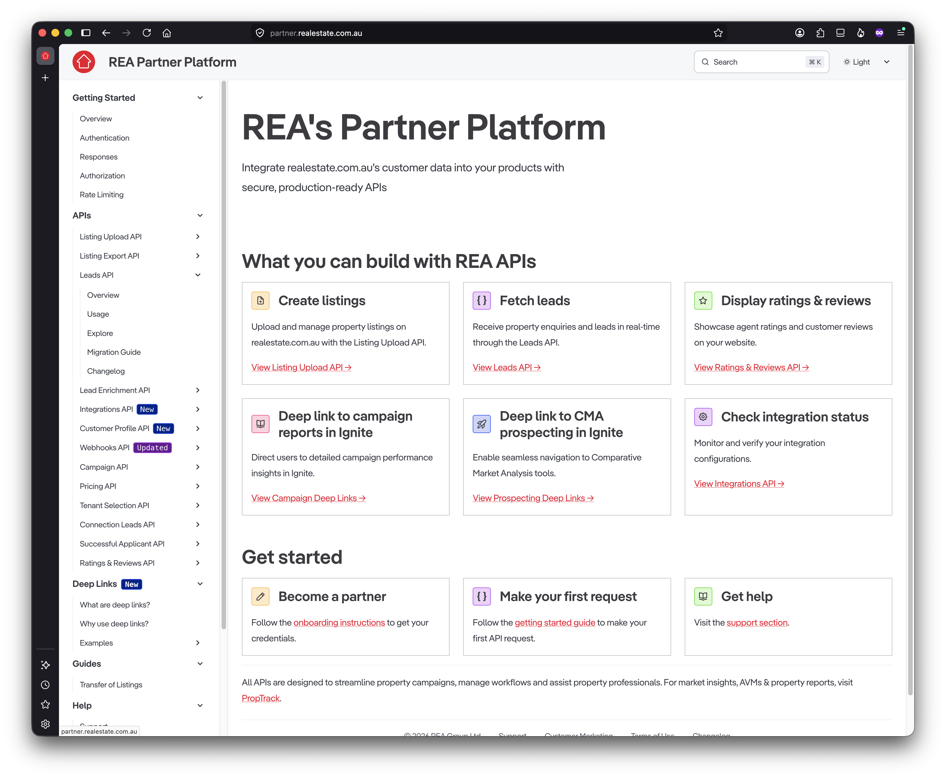The image size is (946, 778).
Task: Expand the Listing Export API item
Action: pos(198,256)
